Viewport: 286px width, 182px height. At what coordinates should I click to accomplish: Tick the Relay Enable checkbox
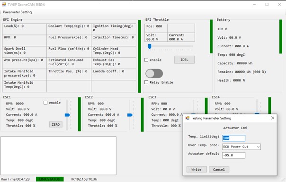point(146,82)
